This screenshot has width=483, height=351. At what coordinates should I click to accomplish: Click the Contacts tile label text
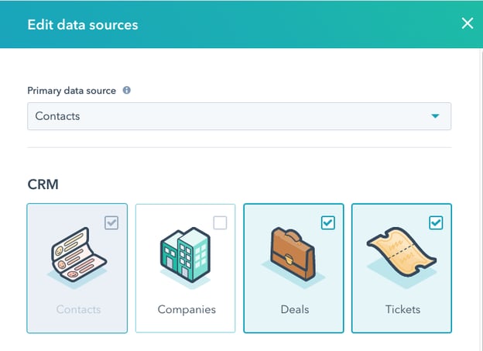tap(78, 309)
